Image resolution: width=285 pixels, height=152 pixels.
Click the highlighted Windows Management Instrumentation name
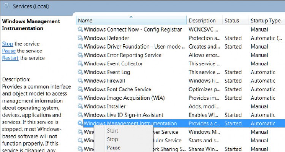point(130,123)
